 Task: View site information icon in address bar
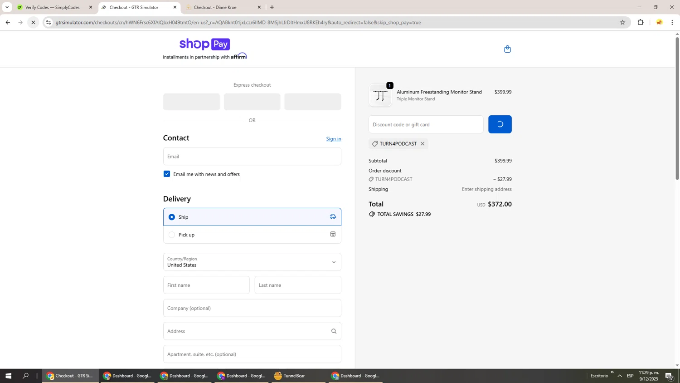pyautogui.click(x=49, y=22)
